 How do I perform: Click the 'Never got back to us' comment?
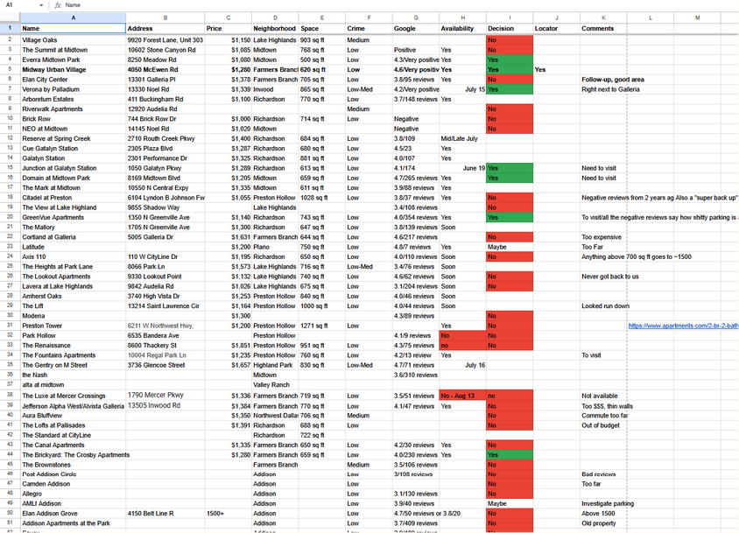610,277
